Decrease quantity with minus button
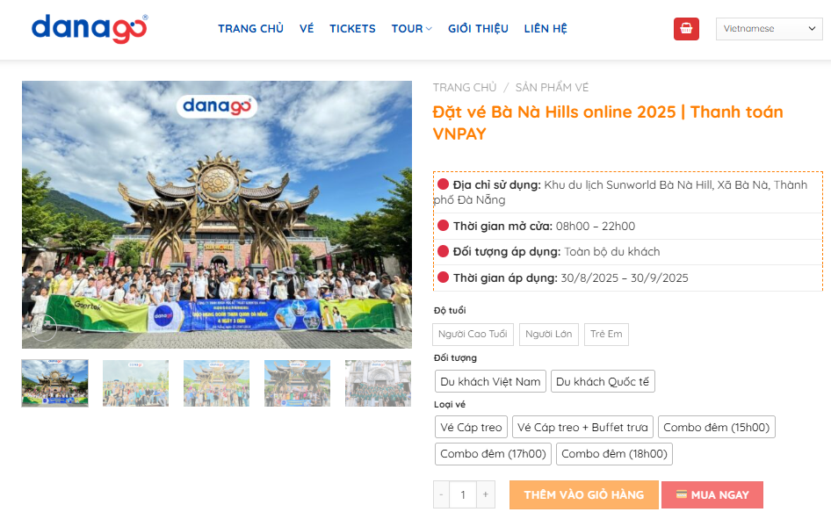Screen dimensions: 831x512 pos(441,495)
